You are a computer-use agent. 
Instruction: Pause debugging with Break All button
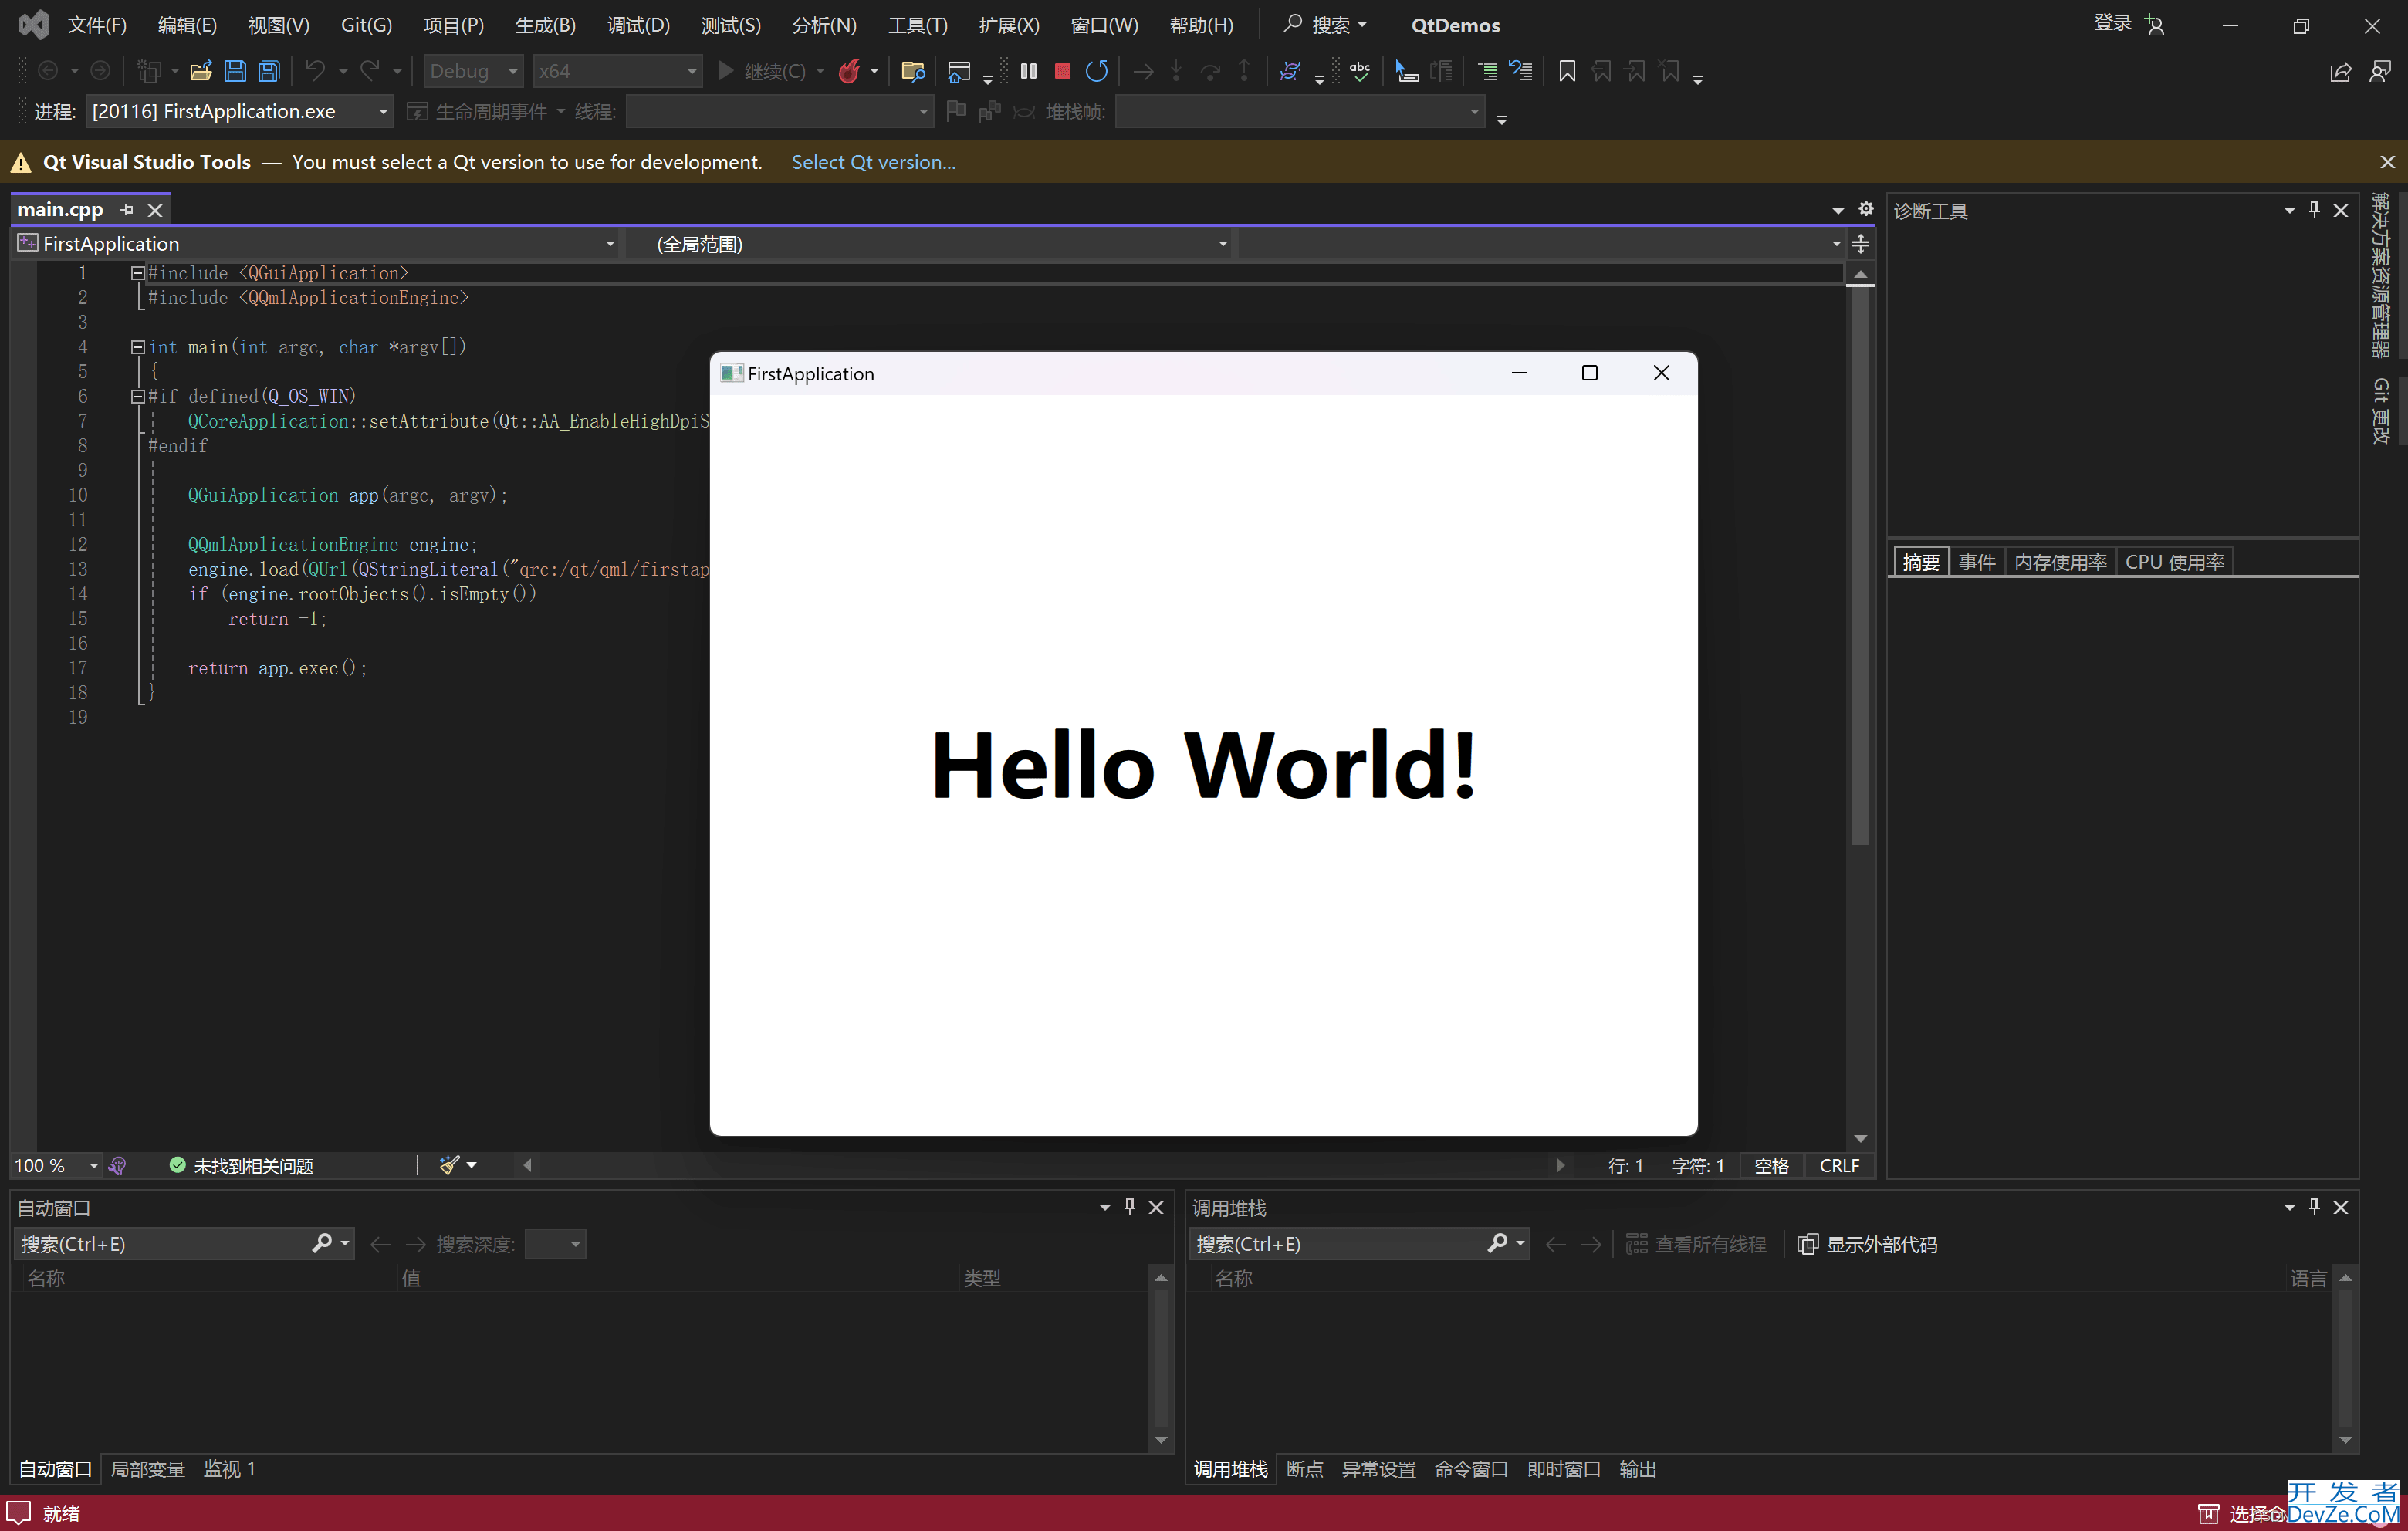click(1028, 71)
